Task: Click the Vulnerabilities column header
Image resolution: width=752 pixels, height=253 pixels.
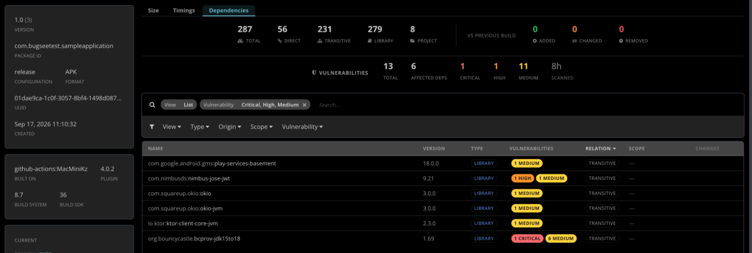Action: (x=531, y=149)
